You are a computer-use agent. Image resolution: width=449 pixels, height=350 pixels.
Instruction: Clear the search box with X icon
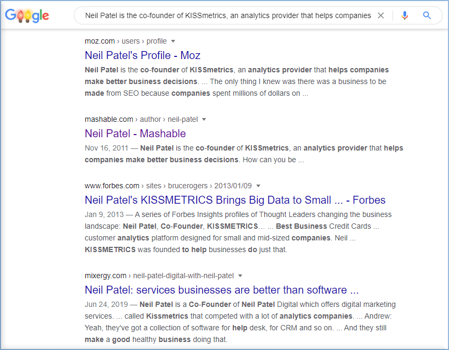click(x=381, y=15)
